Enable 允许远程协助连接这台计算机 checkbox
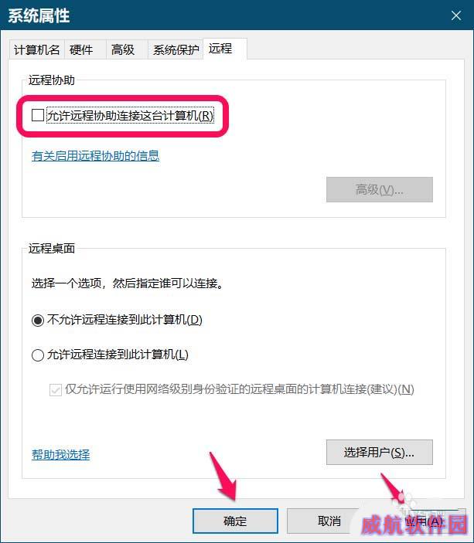The image size is (474, 543). coord(37,115)
